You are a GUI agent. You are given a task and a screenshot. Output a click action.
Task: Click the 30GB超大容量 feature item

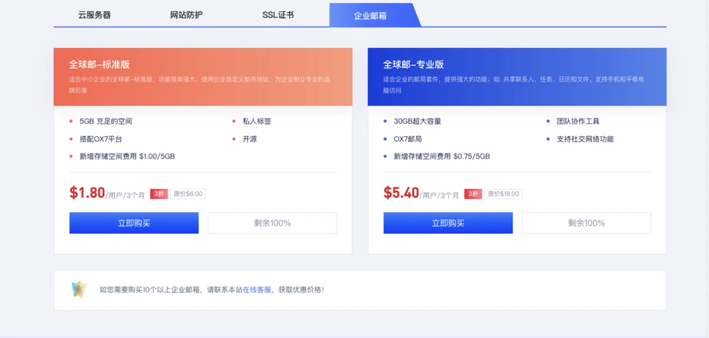(417, 121)
